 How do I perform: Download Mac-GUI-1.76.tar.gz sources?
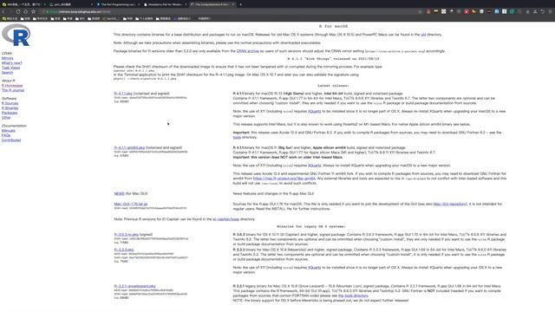pos(131,205)
